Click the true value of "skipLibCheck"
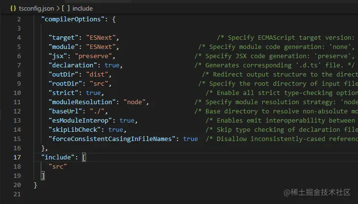The height and width of the screenshot is (204, 358). pyautogui.click(x=116, y=130)
